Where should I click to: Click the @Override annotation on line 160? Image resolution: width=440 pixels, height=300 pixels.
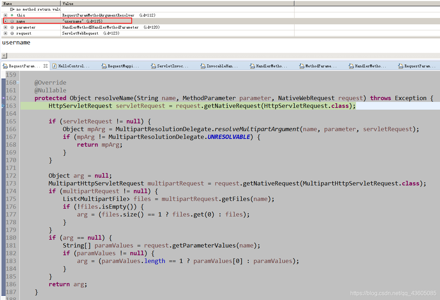pos(50,82)
